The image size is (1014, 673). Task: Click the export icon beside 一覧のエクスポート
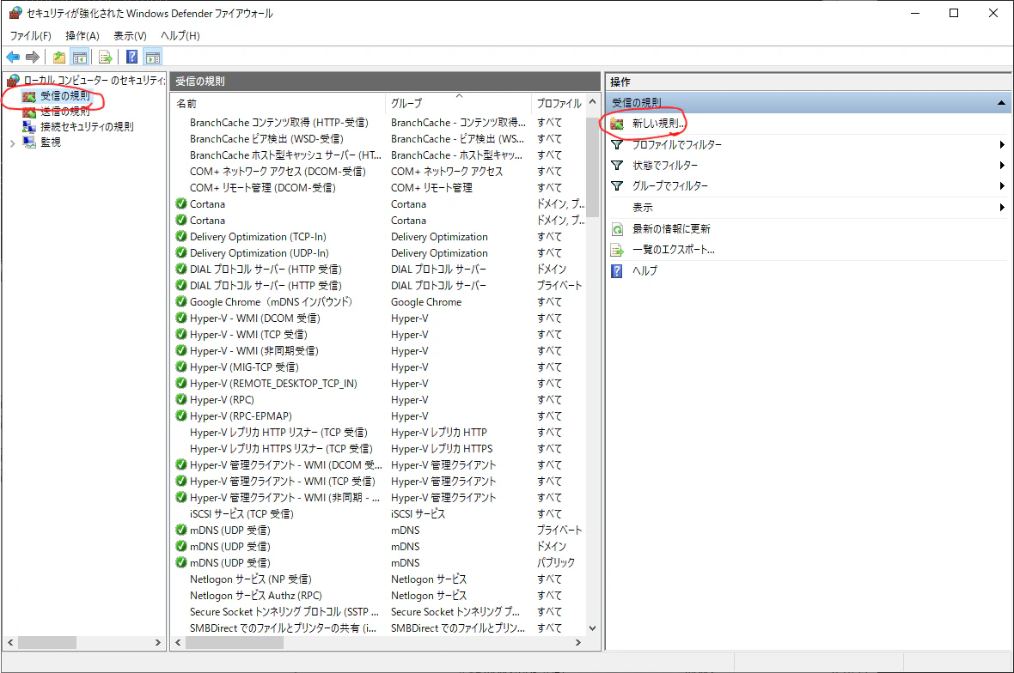618,250
